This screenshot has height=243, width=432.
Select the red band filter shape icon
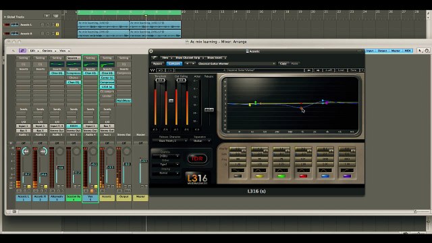303,170
